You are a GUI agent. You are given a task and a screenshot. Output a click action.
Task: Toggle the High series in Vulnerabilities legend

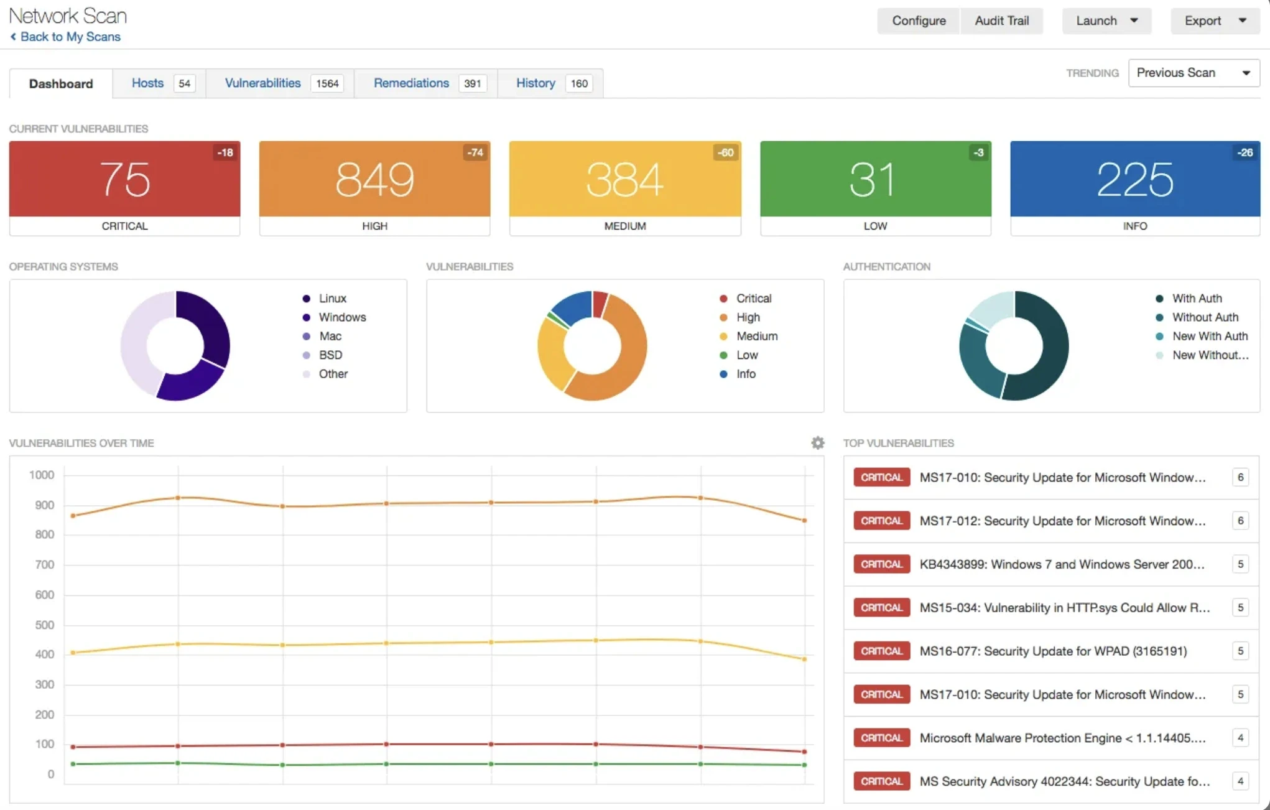coord(723,317)
